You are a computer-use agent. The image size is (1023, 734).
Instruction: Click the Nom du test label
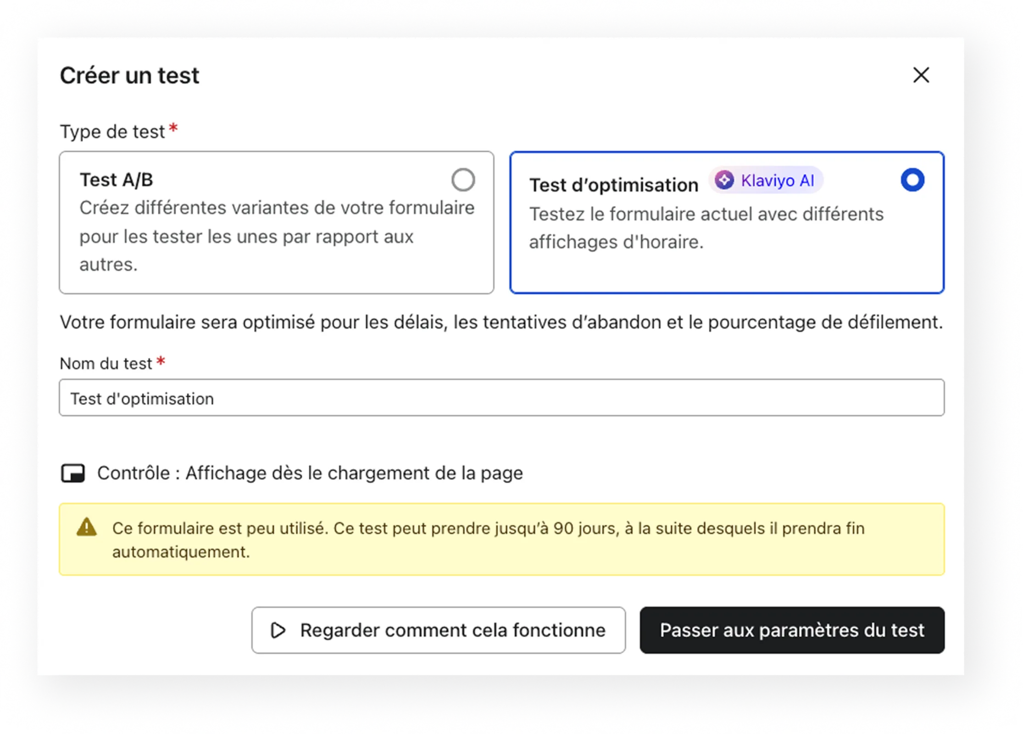tap(106, 363)
